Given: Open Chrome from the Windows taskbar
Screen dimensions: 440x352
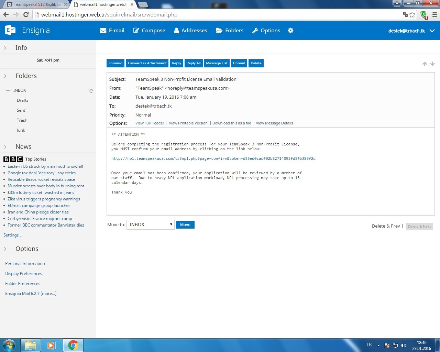Looking at the screenshot, I should point(73,345).
